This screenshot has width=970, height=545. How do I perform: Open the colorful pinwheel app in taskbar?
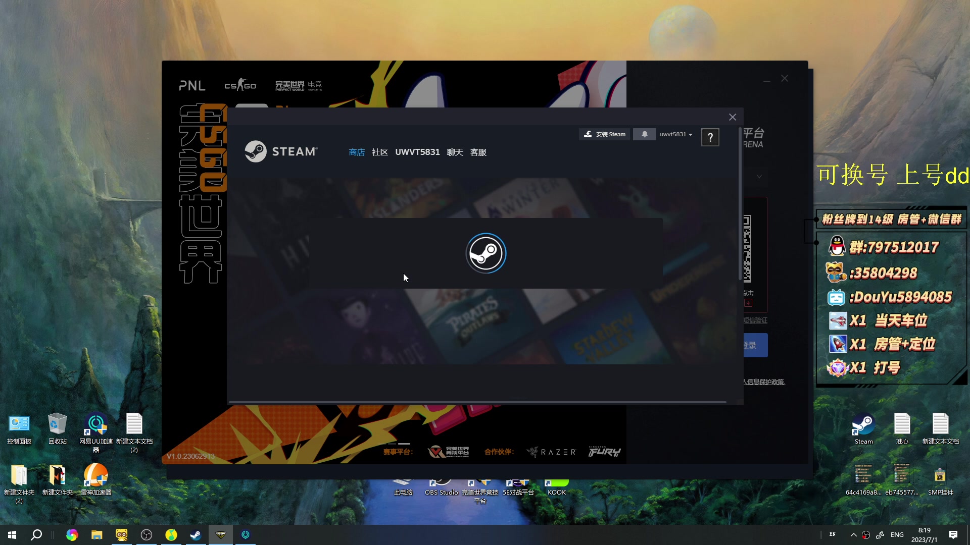click(x=72, y=535)
